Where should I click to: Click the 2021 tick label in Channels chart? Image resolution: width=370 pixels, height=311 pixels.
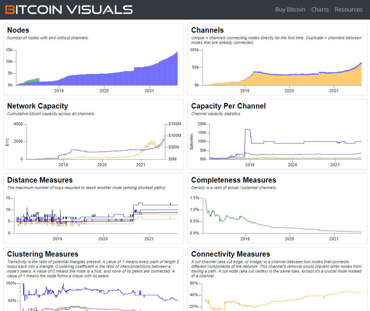(x=334, y=91)
